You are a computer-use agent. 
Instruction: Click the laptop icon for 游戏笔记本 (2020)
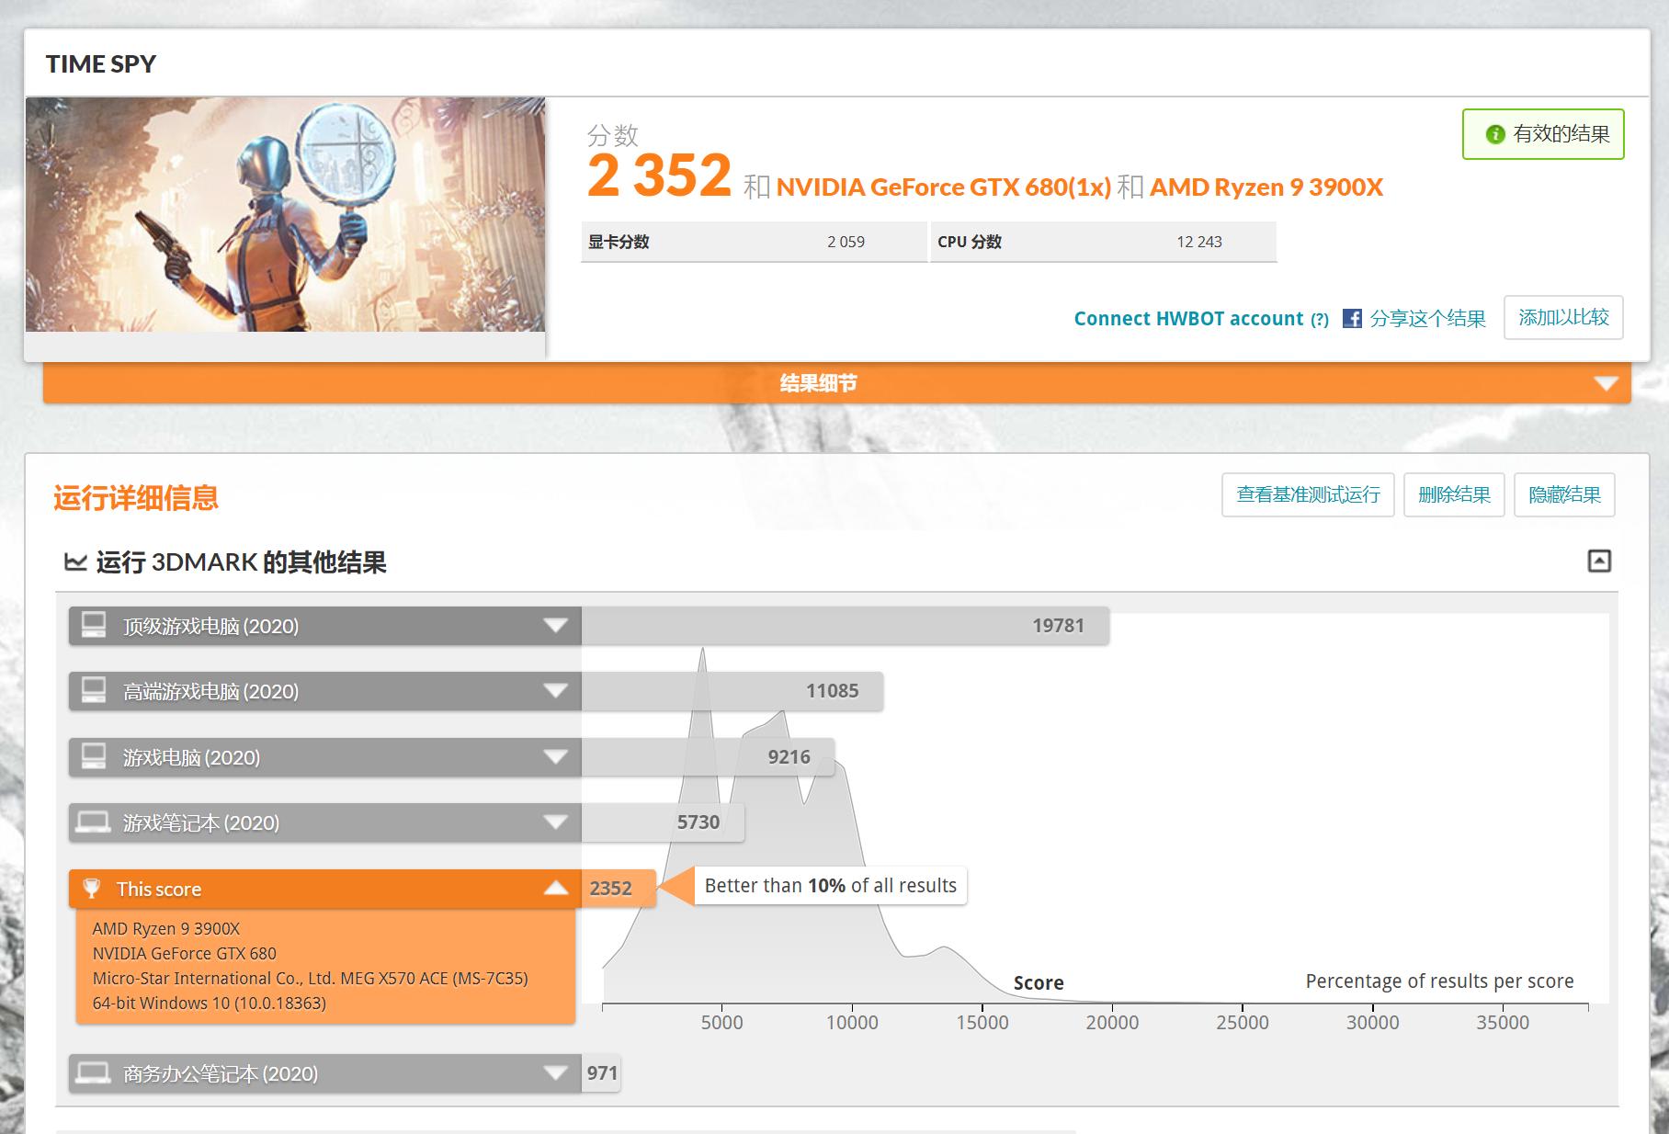93,822
